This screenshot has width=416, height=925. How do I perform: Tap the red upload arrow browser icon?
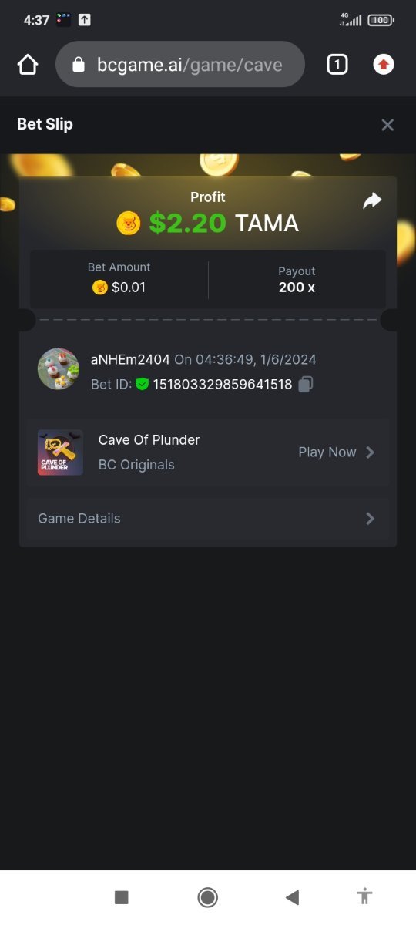coord(384,65)
